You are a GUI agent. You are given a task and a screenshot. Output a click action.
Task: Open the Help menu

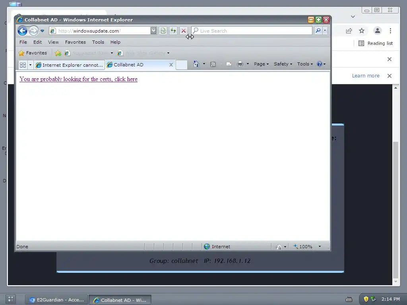click(x=115, y=42)
